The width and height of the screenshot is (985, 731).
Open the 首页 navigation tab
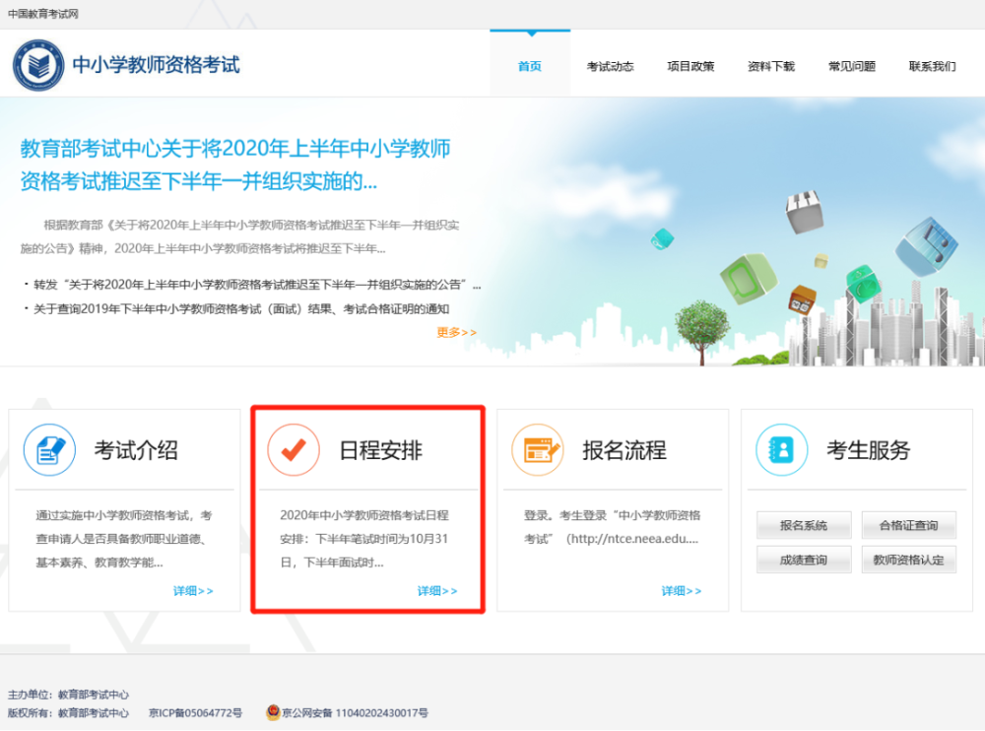click(530, 66)
